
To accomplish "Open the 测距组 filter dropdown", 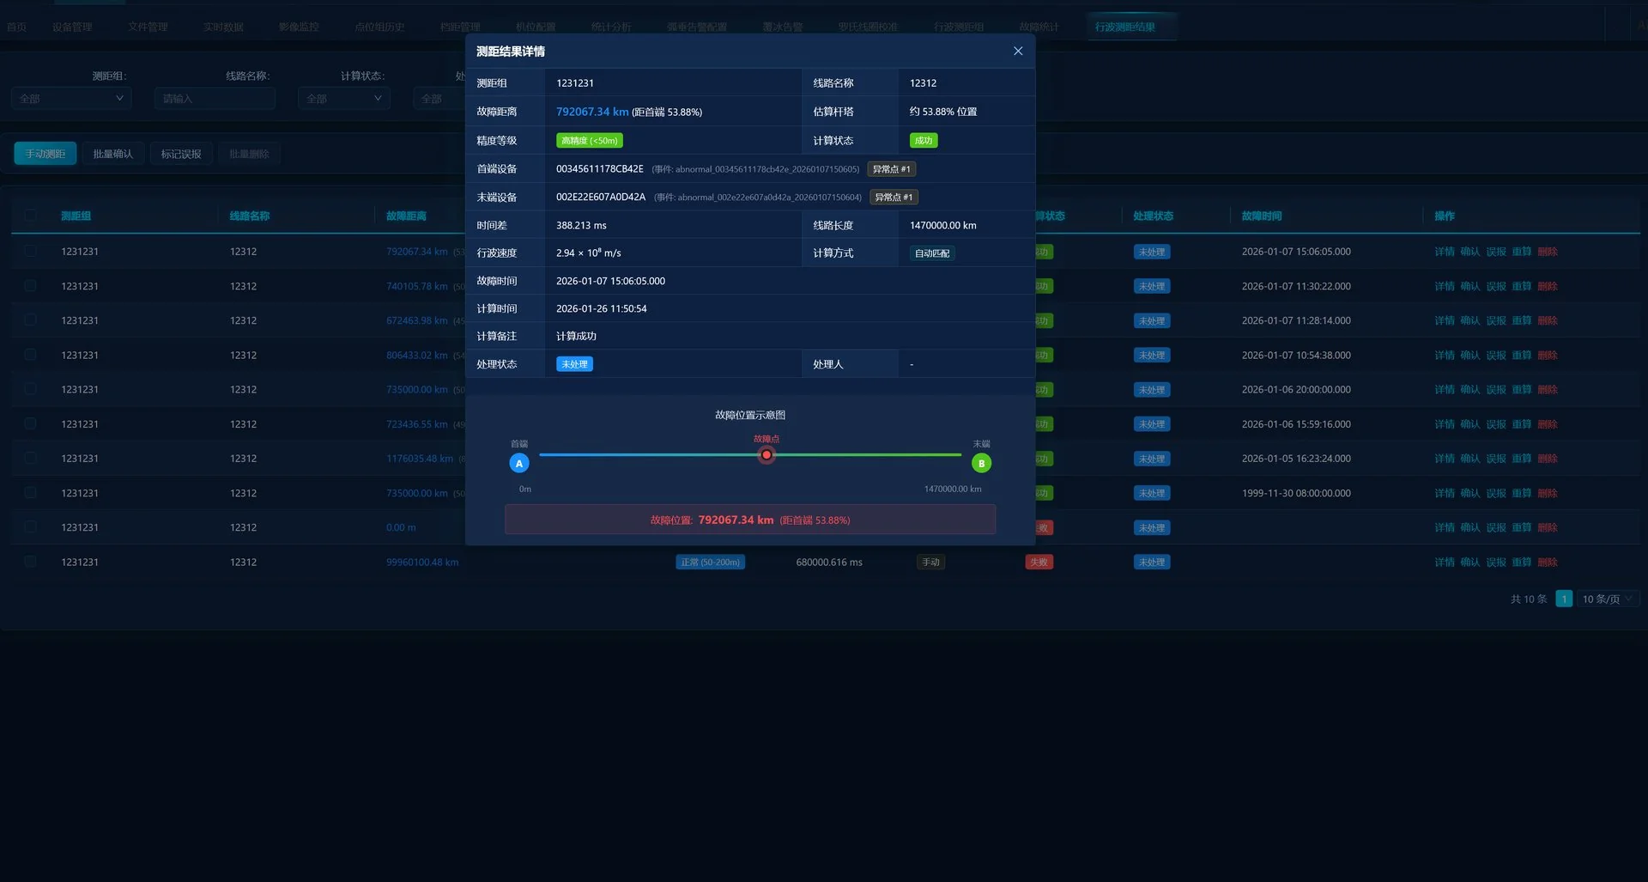I will (x=71, y=99).
